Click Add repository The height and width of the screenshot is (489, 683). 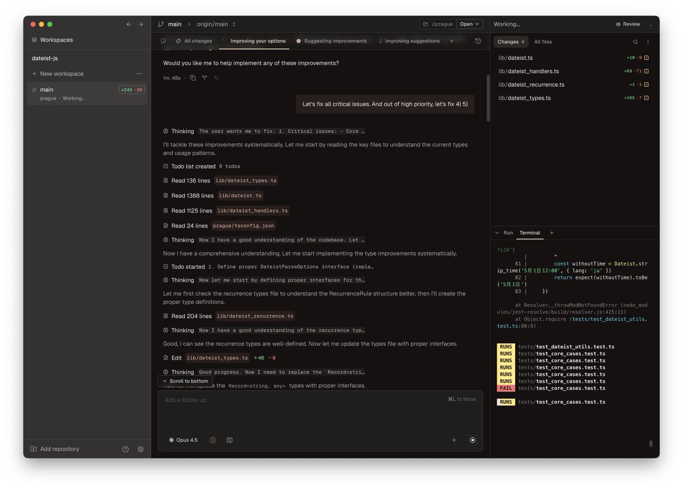(55, 449)
